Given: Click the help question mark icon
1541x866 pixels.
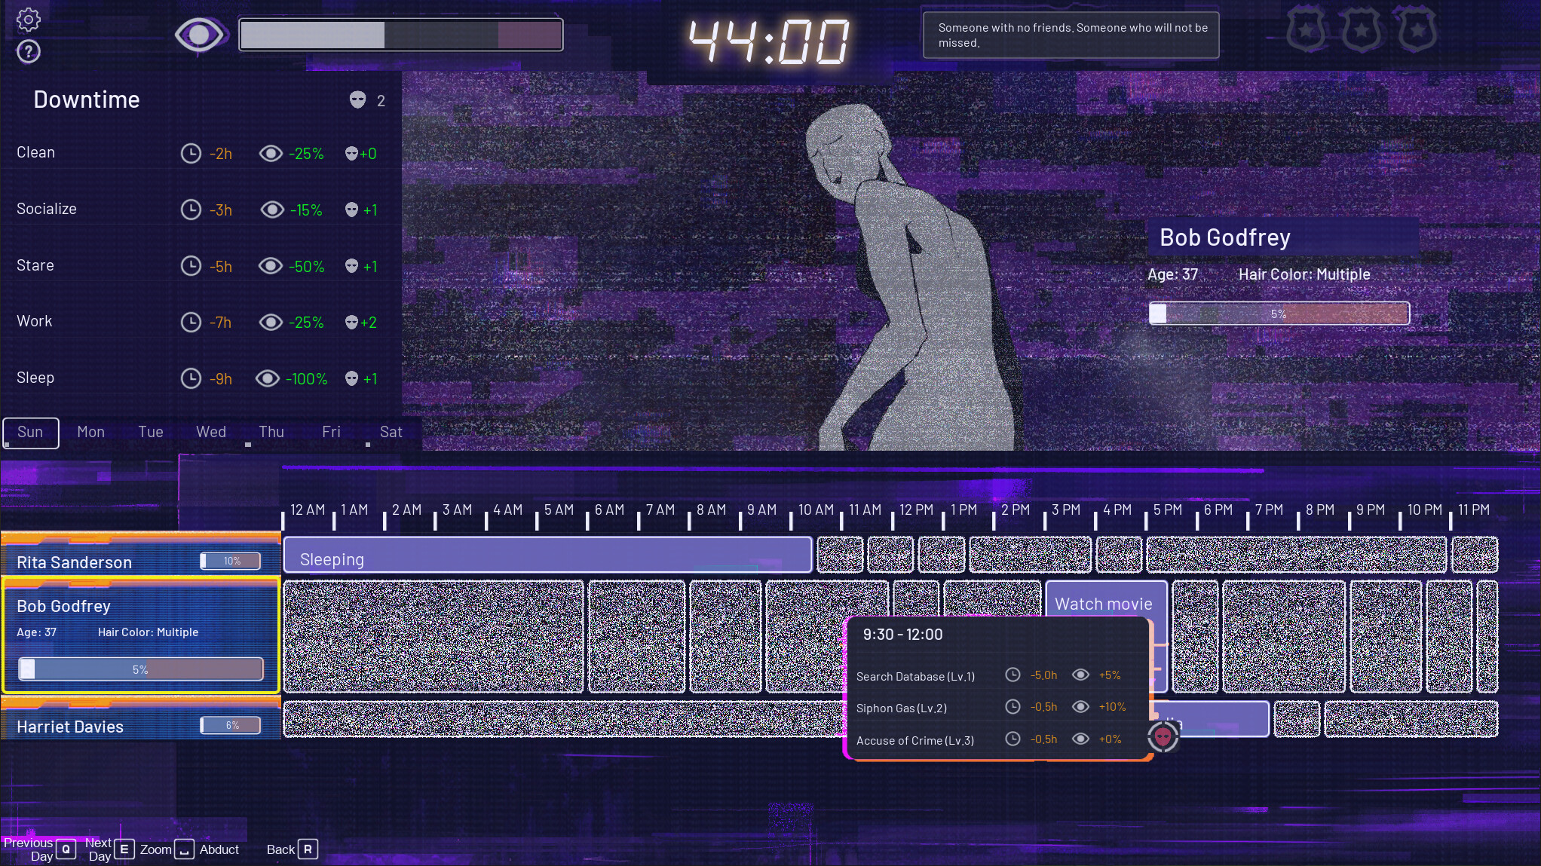Looking at the screenshot, I should click(x=27, y=52).
